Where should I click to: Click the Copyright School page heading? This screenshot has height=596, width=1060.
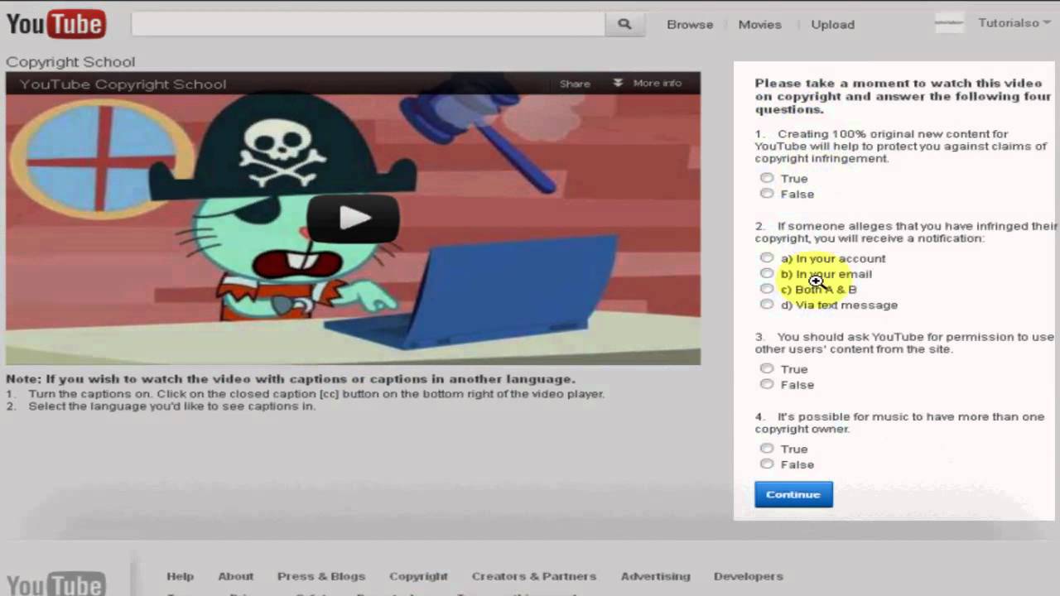pos(70,62)
